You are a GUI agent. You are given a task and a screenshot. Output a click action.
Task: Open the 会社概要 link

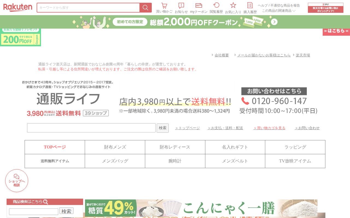click(222, 55)
